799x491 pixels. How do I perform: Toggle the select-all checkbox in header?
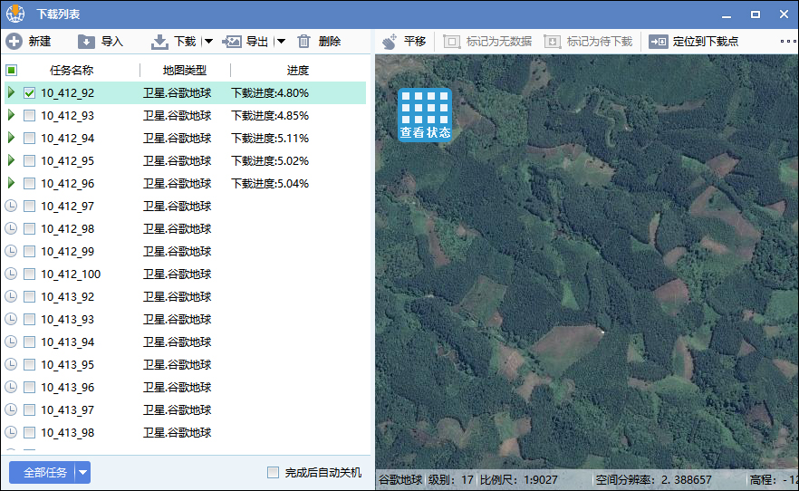click(12, 71)
